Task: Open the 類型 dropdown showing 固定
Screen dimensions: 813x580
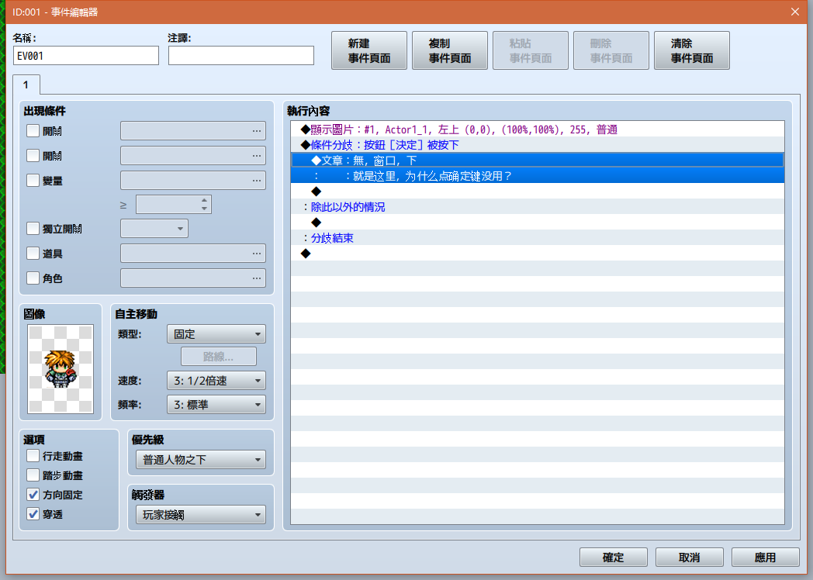Action: 216,334
